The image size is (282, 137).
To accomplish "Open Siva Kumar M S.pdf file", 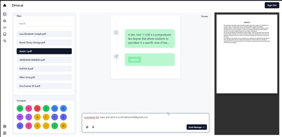I will [x=44, y=86].
